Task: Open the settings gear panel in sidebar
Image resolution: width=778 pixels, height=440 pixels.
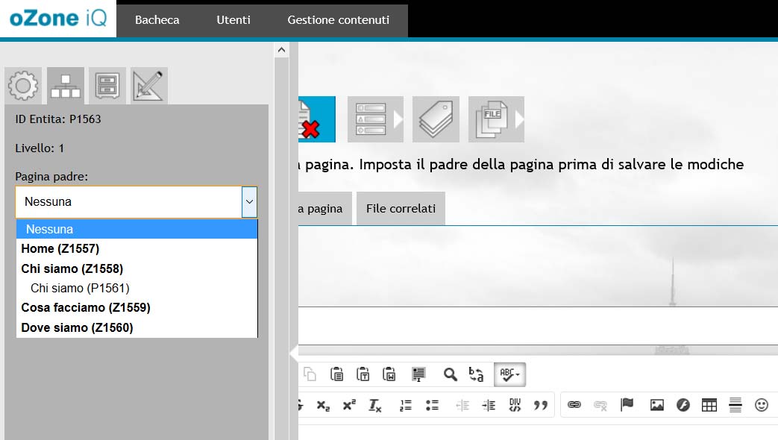Action: click(23, 85)
